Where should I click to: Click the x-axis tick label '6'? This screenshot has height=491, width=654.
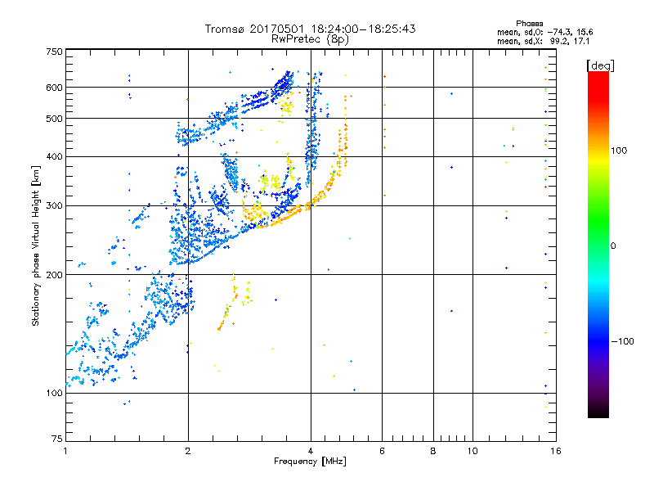[382, 451]
